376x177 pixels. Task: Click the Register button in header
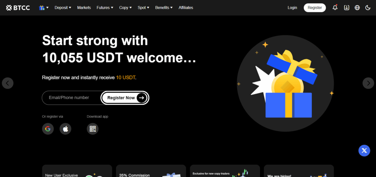pyautogui.click(x=315, y=8)
